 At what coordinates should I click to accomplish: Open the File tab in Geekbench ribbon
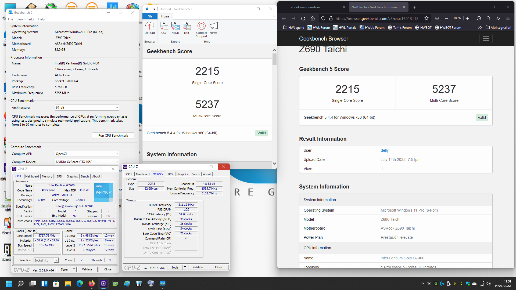[150, 16]
